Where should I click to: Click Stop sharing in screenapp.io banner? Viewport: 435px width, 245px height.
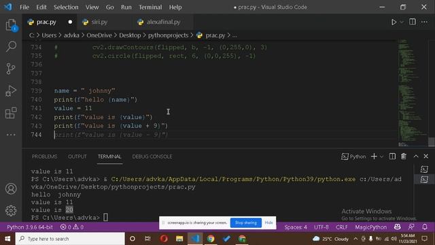click(x=246, y=223)
